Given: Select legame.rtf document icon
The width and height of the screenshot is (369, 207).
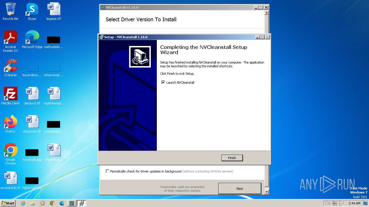Looking at the screenshot, I should coord(54,12).
